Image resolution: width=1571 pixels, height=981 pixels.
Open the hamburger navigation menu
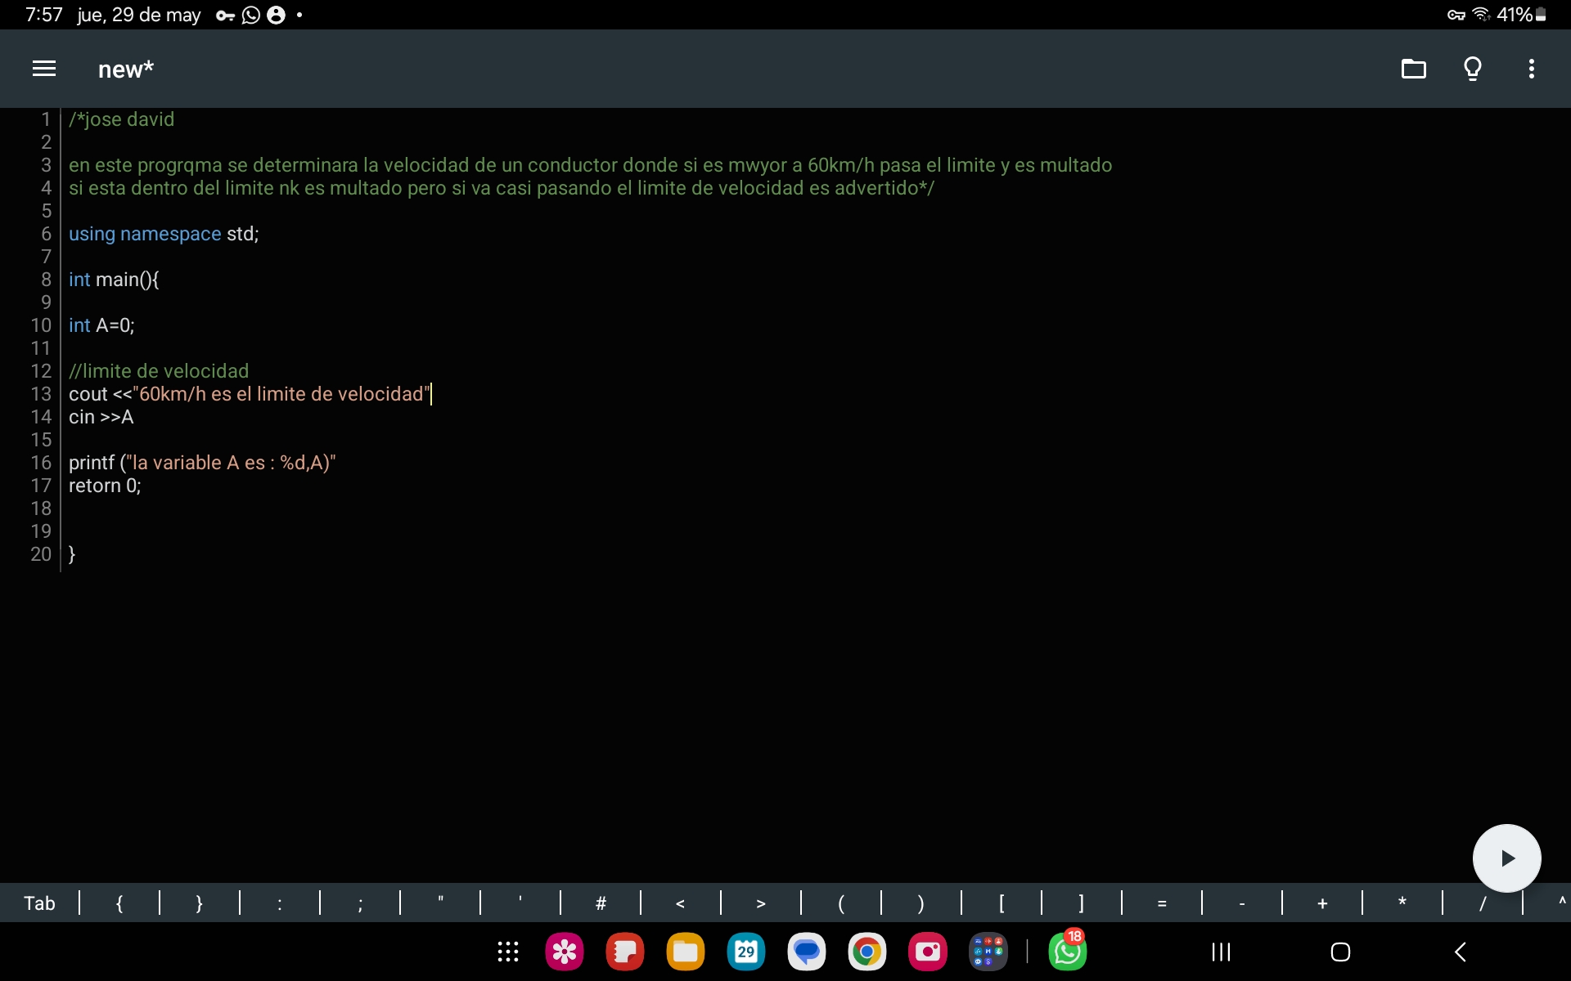tap(44, 69)
